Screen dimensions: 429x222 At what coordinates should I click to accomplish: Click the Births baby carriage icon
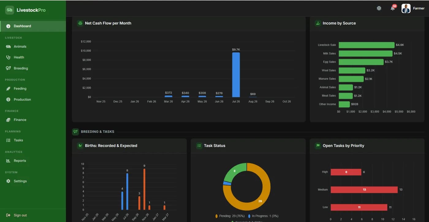click(x=80, y=146)
